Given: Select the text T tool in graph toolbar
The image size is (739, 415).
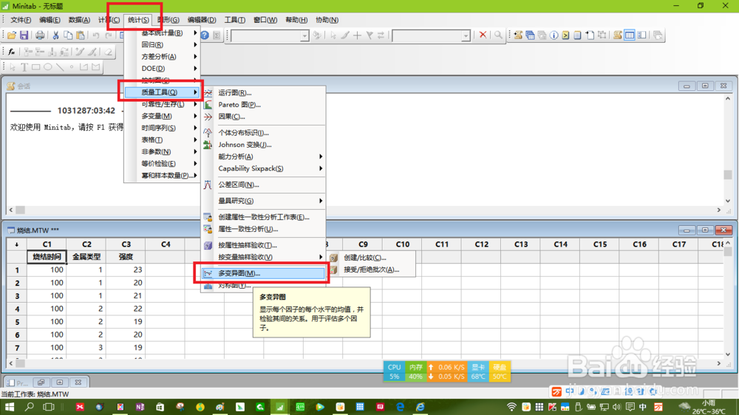Looking at the screenshot, I should (x=24, y=67).
